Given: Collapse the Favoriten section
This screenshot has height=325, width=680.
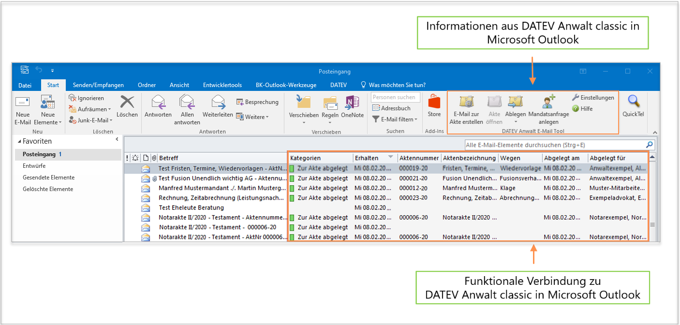Looking at the screenshot, I should pos(20,141).
